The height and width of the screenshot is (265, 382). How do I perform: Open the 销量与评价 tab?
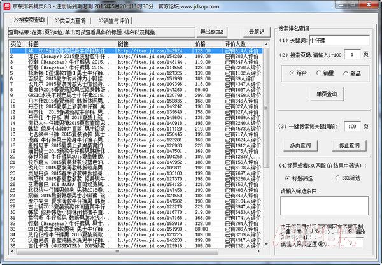[113, 21]
